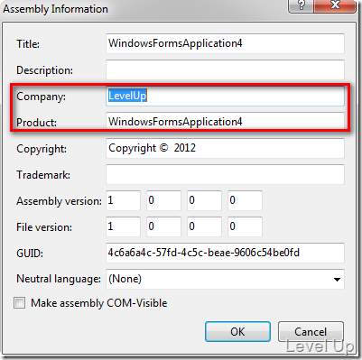Click the Product input field
Viewport: 362px width, 360px height.
pyautogui.click(x=225, y=121)
